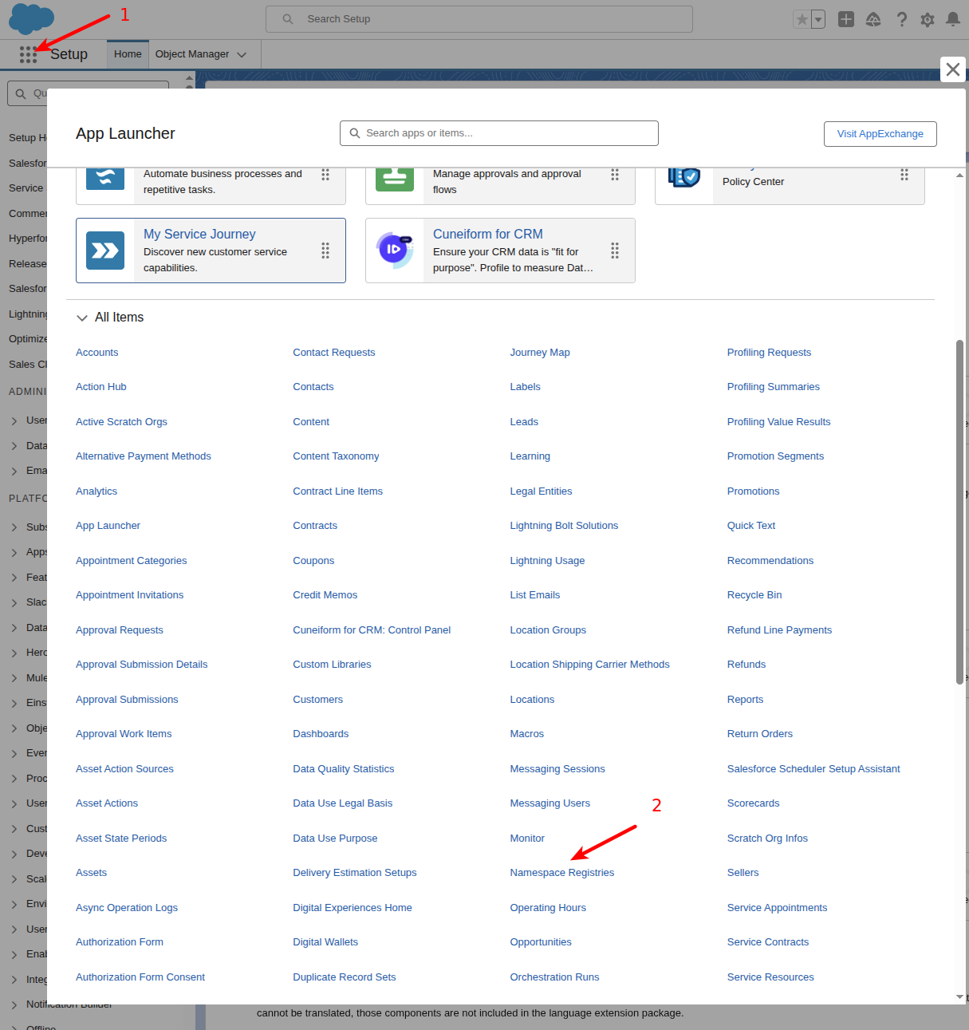Click the Search apps or items field
The height and width of the screenshot is (1030, 969).
(x=498, y=132)
